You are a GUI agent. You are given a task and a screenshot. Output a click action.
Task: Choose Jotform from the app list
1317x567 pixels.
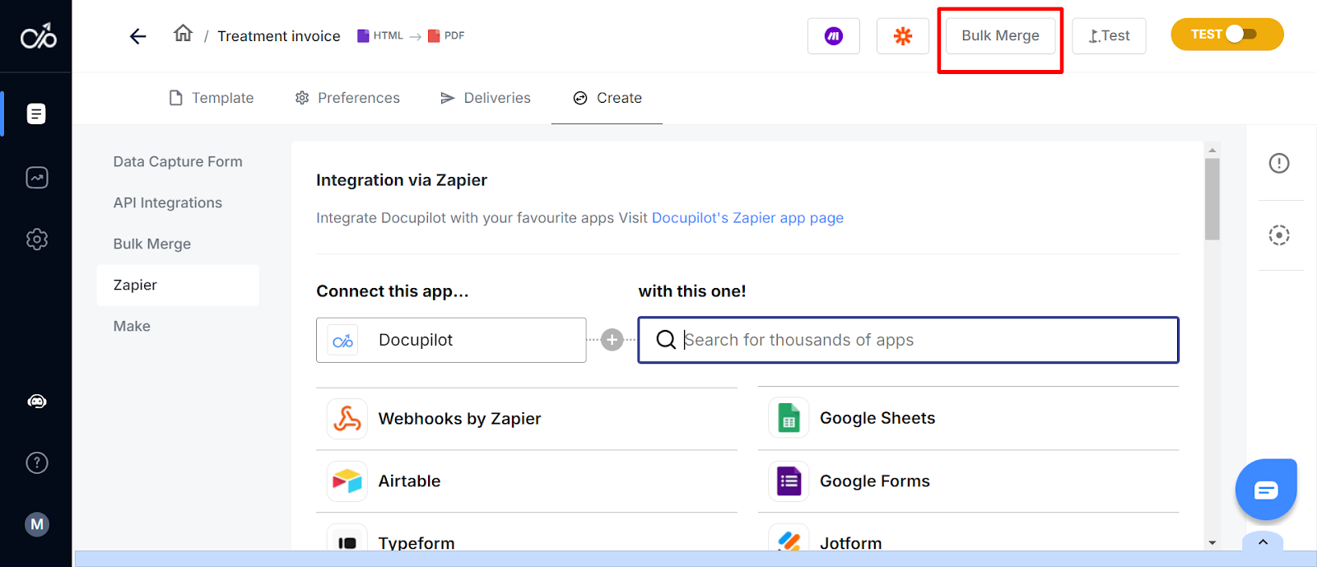click(x=968, y=533)
